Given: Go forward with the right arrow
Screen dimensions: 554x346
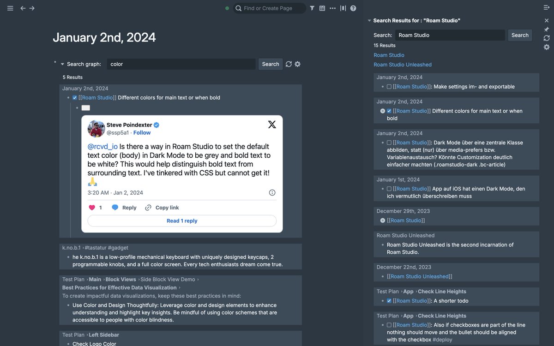Looking at the screenshot, I should click(x=32, y=8).
